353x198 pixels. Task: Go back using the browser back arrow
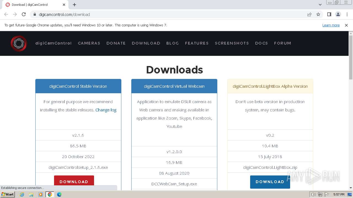(6, 14)
